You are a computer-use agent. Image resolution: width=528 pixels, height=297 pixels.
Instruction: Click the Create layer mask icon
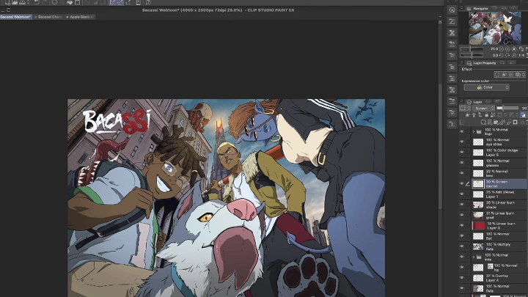pos(516,122)
